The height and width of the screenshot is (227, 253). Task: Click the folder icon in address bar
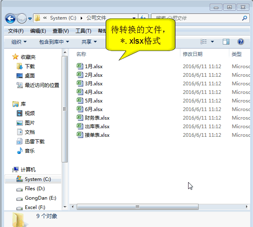tap(38, 18)
